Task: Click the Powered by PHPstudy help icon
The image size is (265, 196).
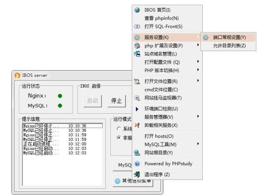Action: tap(137, 164)
